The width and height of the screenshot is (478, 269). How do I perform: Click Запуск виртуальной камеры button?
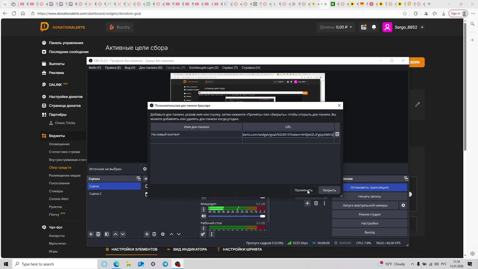365,205
